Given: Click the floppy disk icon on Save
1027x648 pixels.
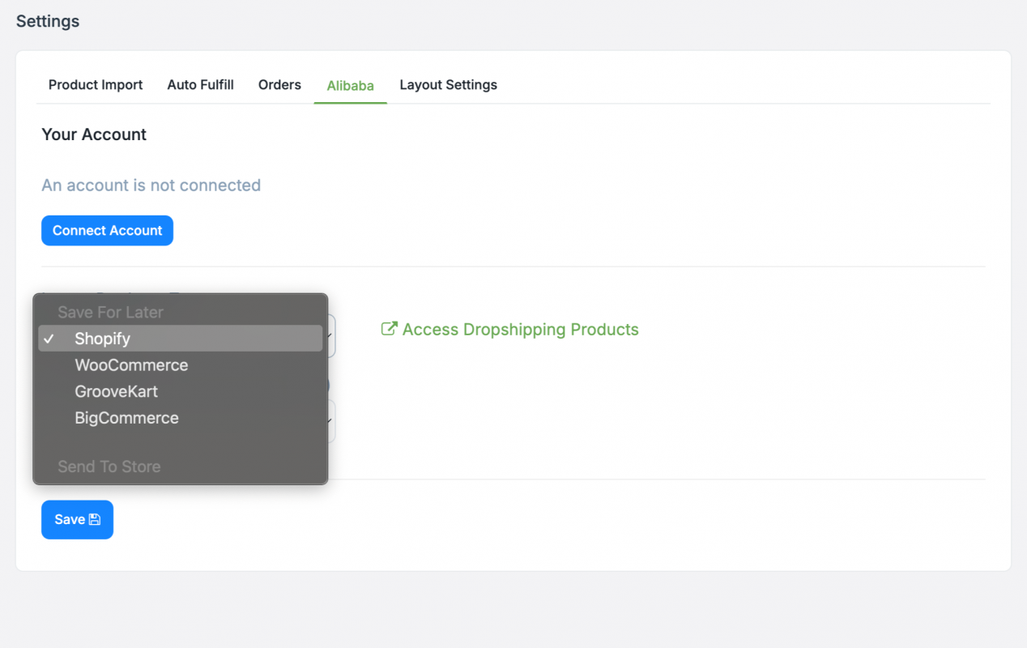Looking at the screenshot, I should tap(95, 520).
